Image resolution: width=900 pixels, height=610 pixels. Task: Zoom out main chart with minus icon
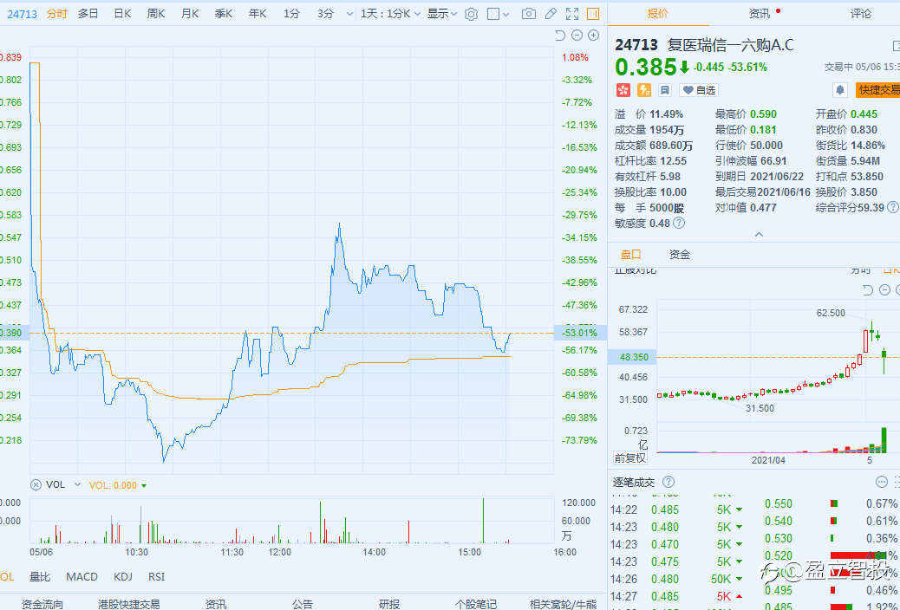point(577,36)
